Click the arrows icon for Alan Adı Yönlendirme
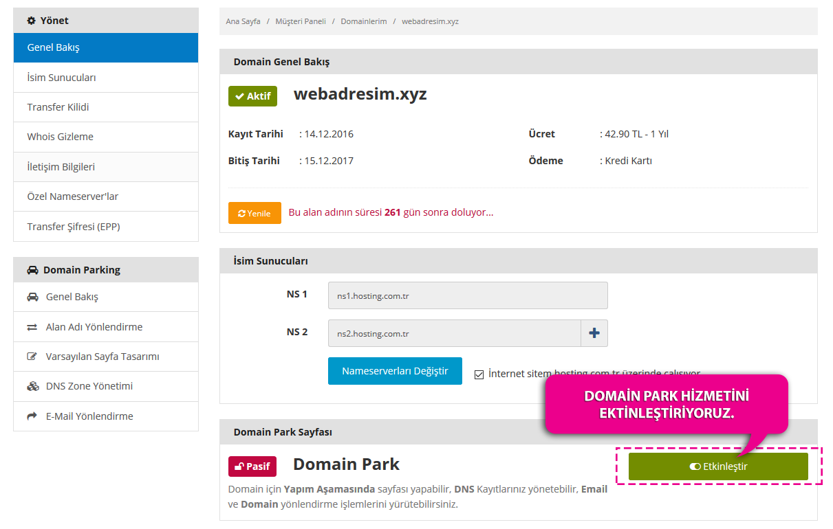 click(x=32, y=327)
